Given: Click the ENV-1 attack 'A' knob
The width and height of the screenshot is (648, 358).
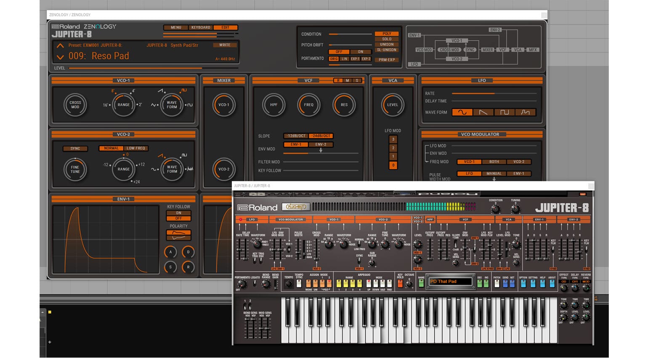Looking at the screenshot, I should coord(170,252).
